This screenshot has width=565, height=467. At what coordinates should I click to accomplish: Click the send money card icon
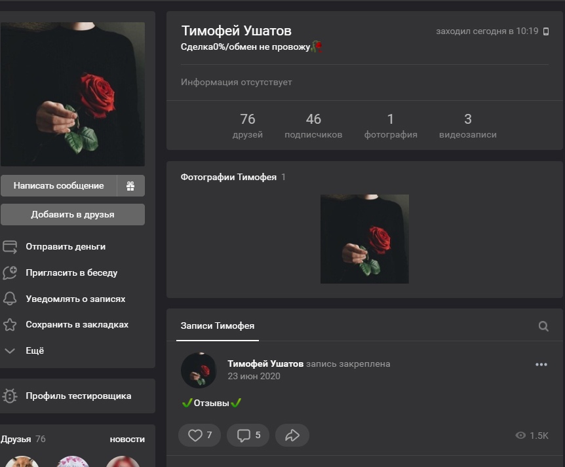10,247
